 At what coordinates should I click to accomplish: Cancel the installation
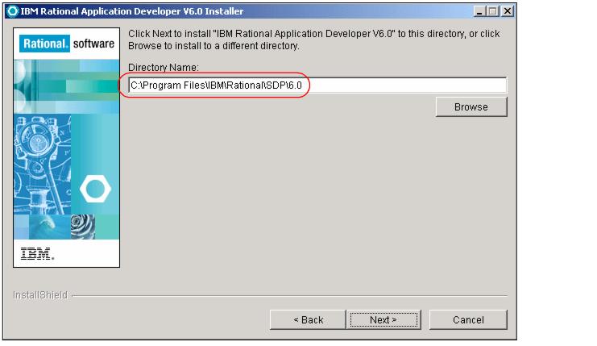coord(468,319)
